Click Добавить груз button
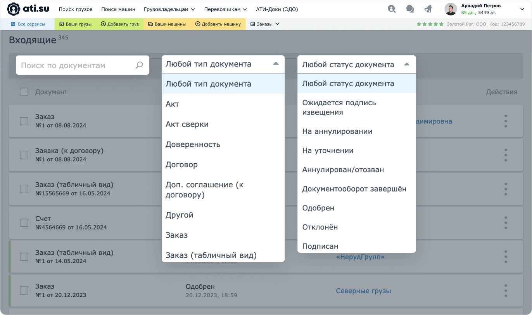This screenshot has width=532, height=315. click(x=120, y=24)
